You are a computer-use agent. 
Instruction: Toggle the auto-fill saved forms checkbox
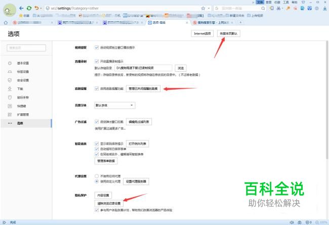pyautogui.click(x=97, y=149)
